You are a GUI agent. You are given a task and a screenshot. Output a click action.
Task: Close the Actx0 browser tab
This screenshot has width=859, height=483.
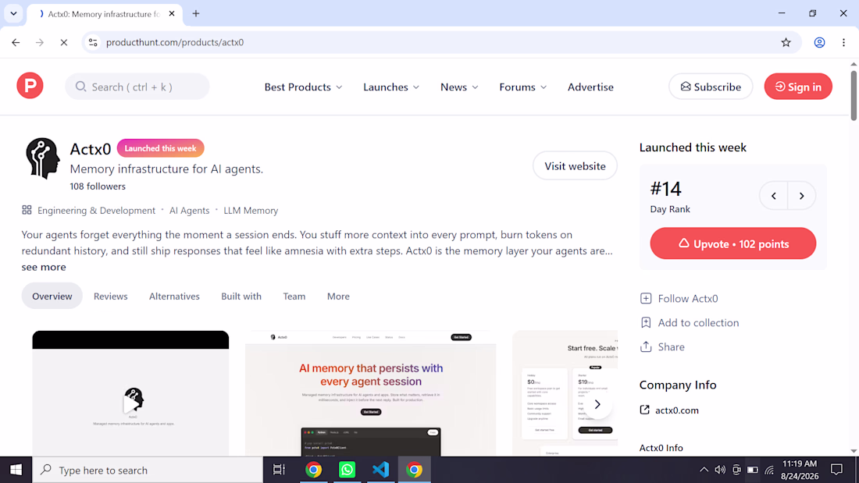click(172, 14)
